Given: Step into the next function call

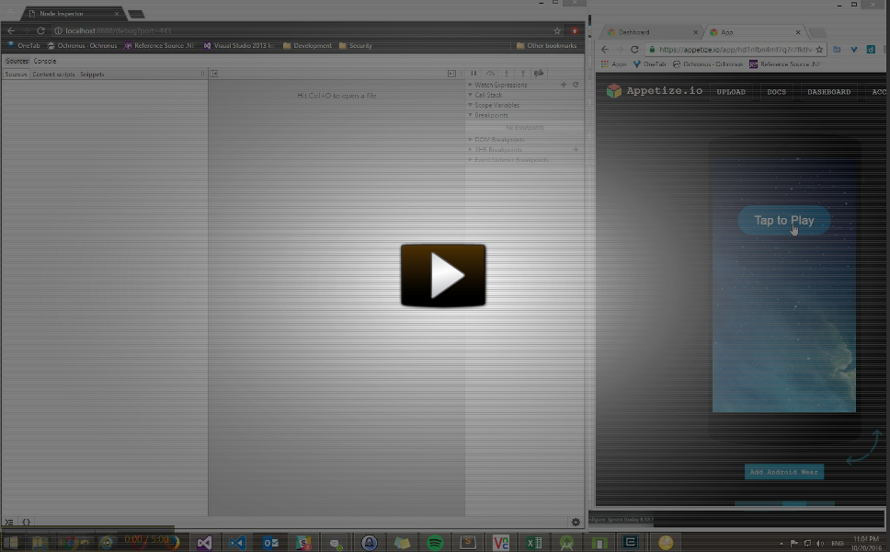Looking at the screenshot, I should 507,74.
